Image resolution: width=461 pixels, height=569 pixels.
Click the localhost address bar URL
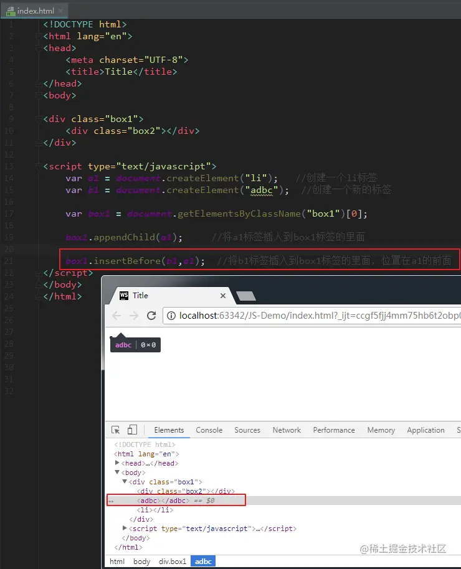320,316
